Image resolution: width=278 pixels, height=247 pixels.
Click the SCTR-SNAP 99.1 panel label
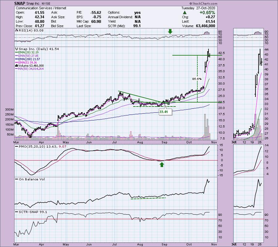pyautogui.click(x=33, y=212)
